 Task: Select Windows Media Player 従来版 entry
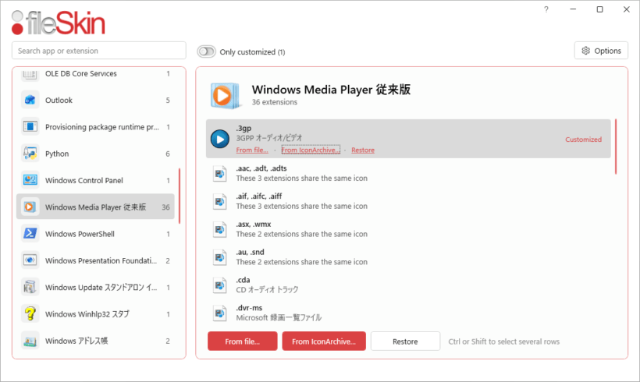click(95, 207)
